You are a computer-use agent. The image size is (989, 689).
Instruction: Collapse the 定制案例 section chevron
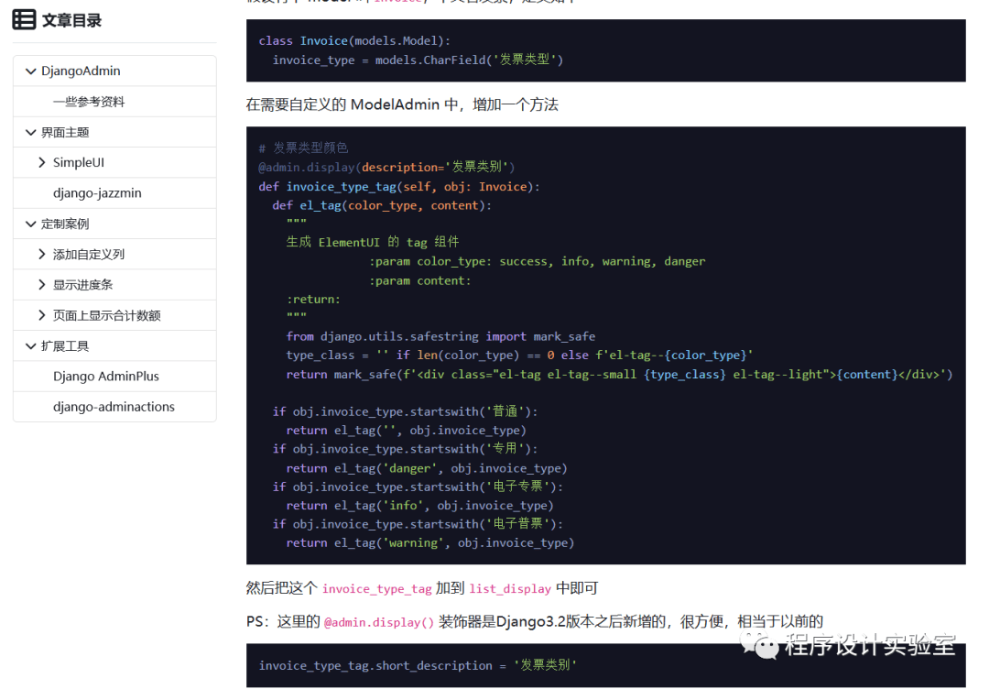point(30,224)
